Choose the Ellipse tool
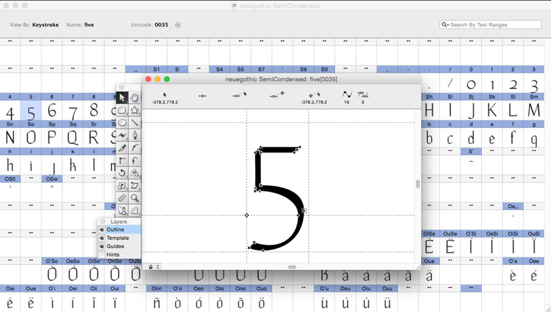This screenshot has height=312, width=551. [x=122, y=123]
